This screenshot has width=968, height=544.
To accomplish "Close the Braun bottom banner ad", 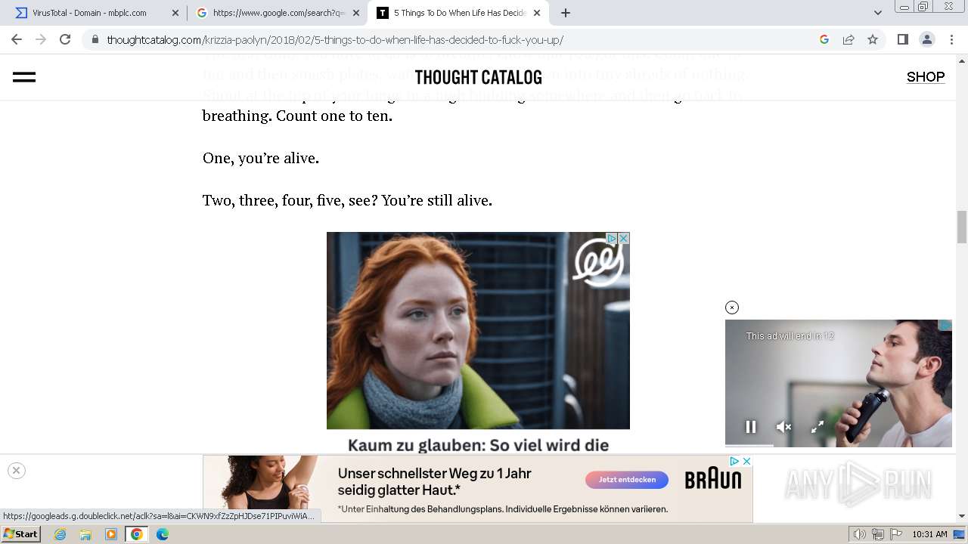I will (746, 461).
